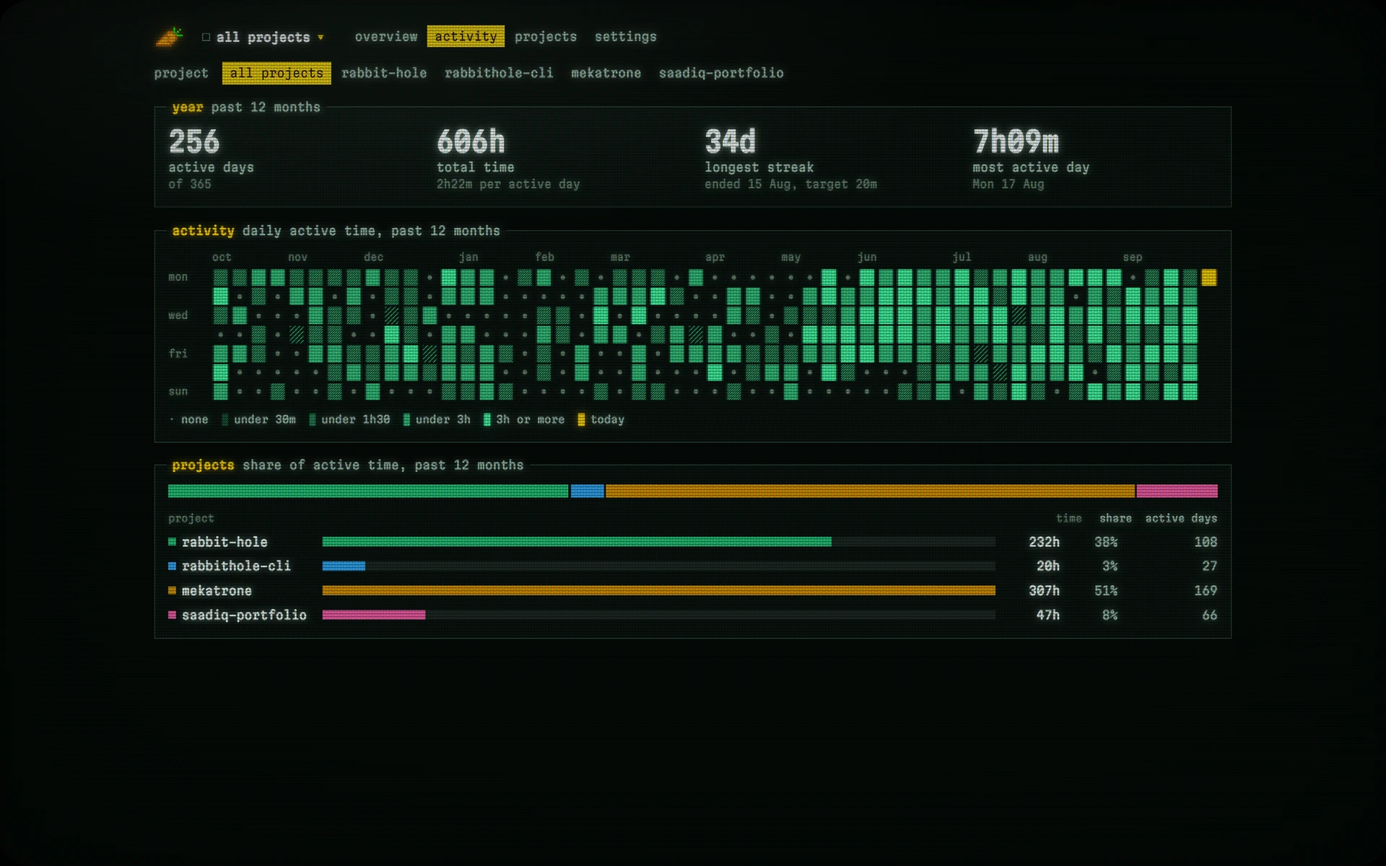Filter activity by saadiq-portfolio project

click(721, 73)
